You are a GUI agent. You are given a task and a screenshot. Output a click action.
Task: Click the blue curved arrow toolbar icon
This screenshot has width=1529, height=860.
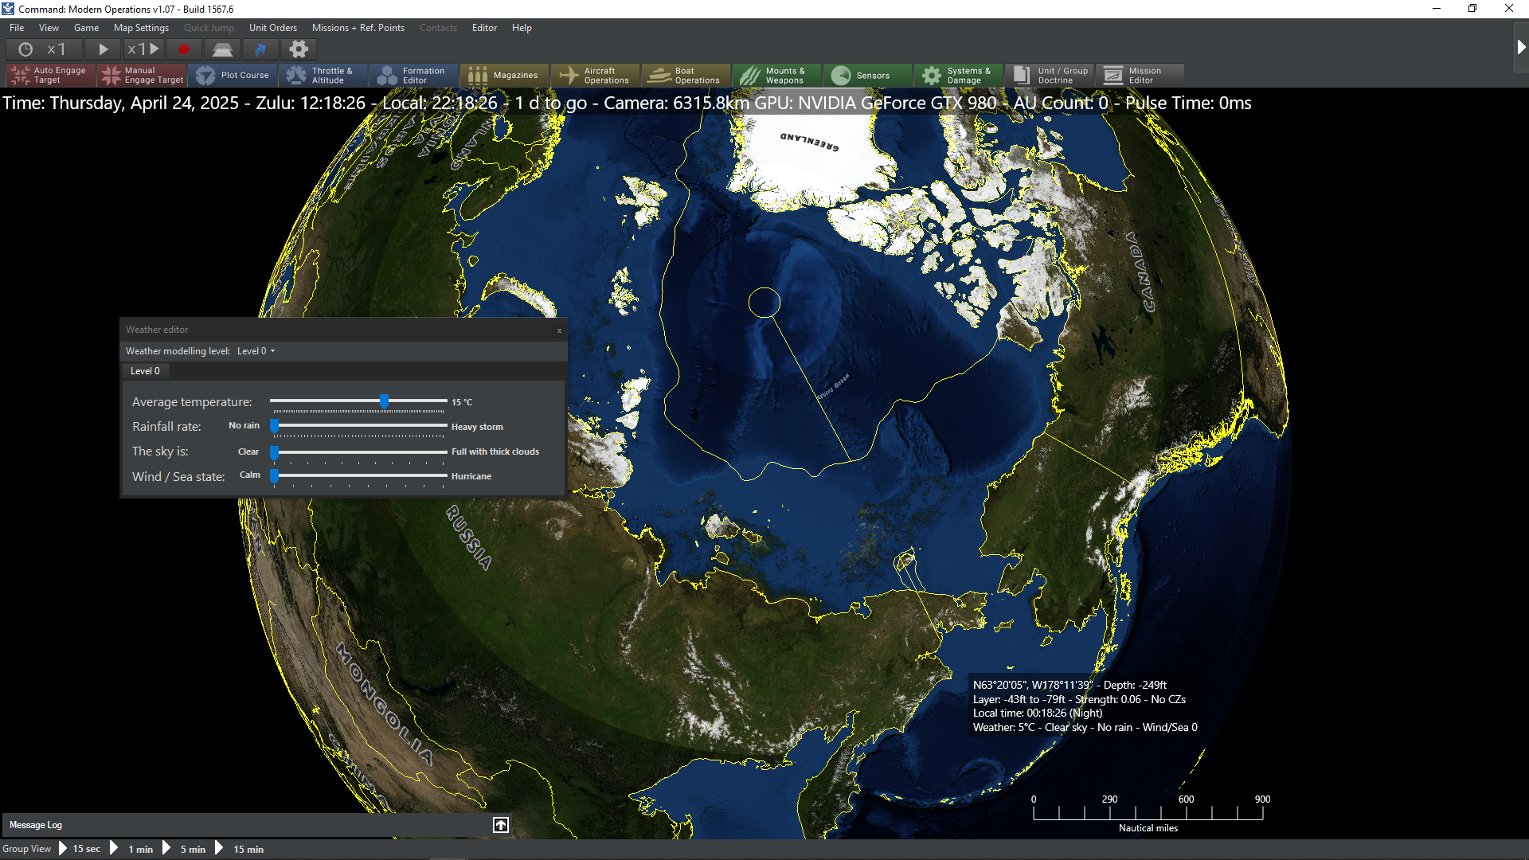pyautogui.click(x=260, y=49)
